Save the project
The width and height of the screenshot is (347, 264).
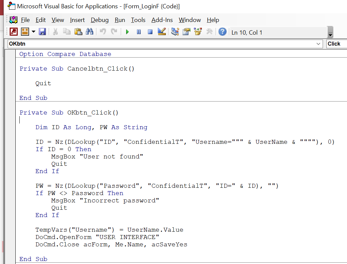(42, 32)
